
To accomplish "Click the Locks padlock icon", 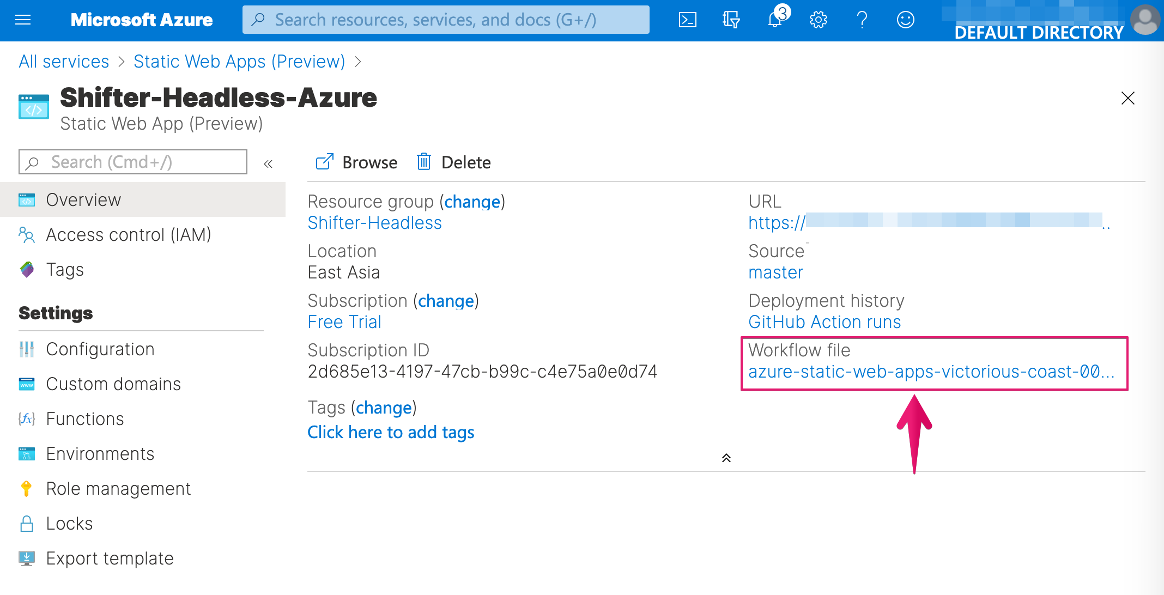I will [26, 524].
